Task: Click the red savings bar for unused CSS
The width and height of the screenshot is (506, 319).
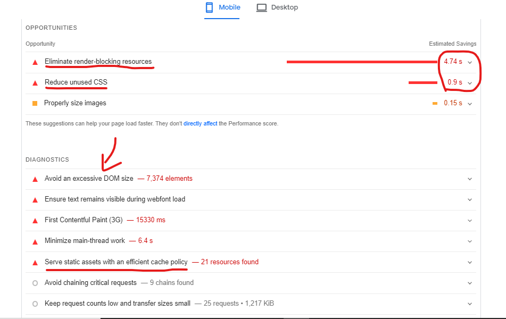Action: (x=423, y=83)
